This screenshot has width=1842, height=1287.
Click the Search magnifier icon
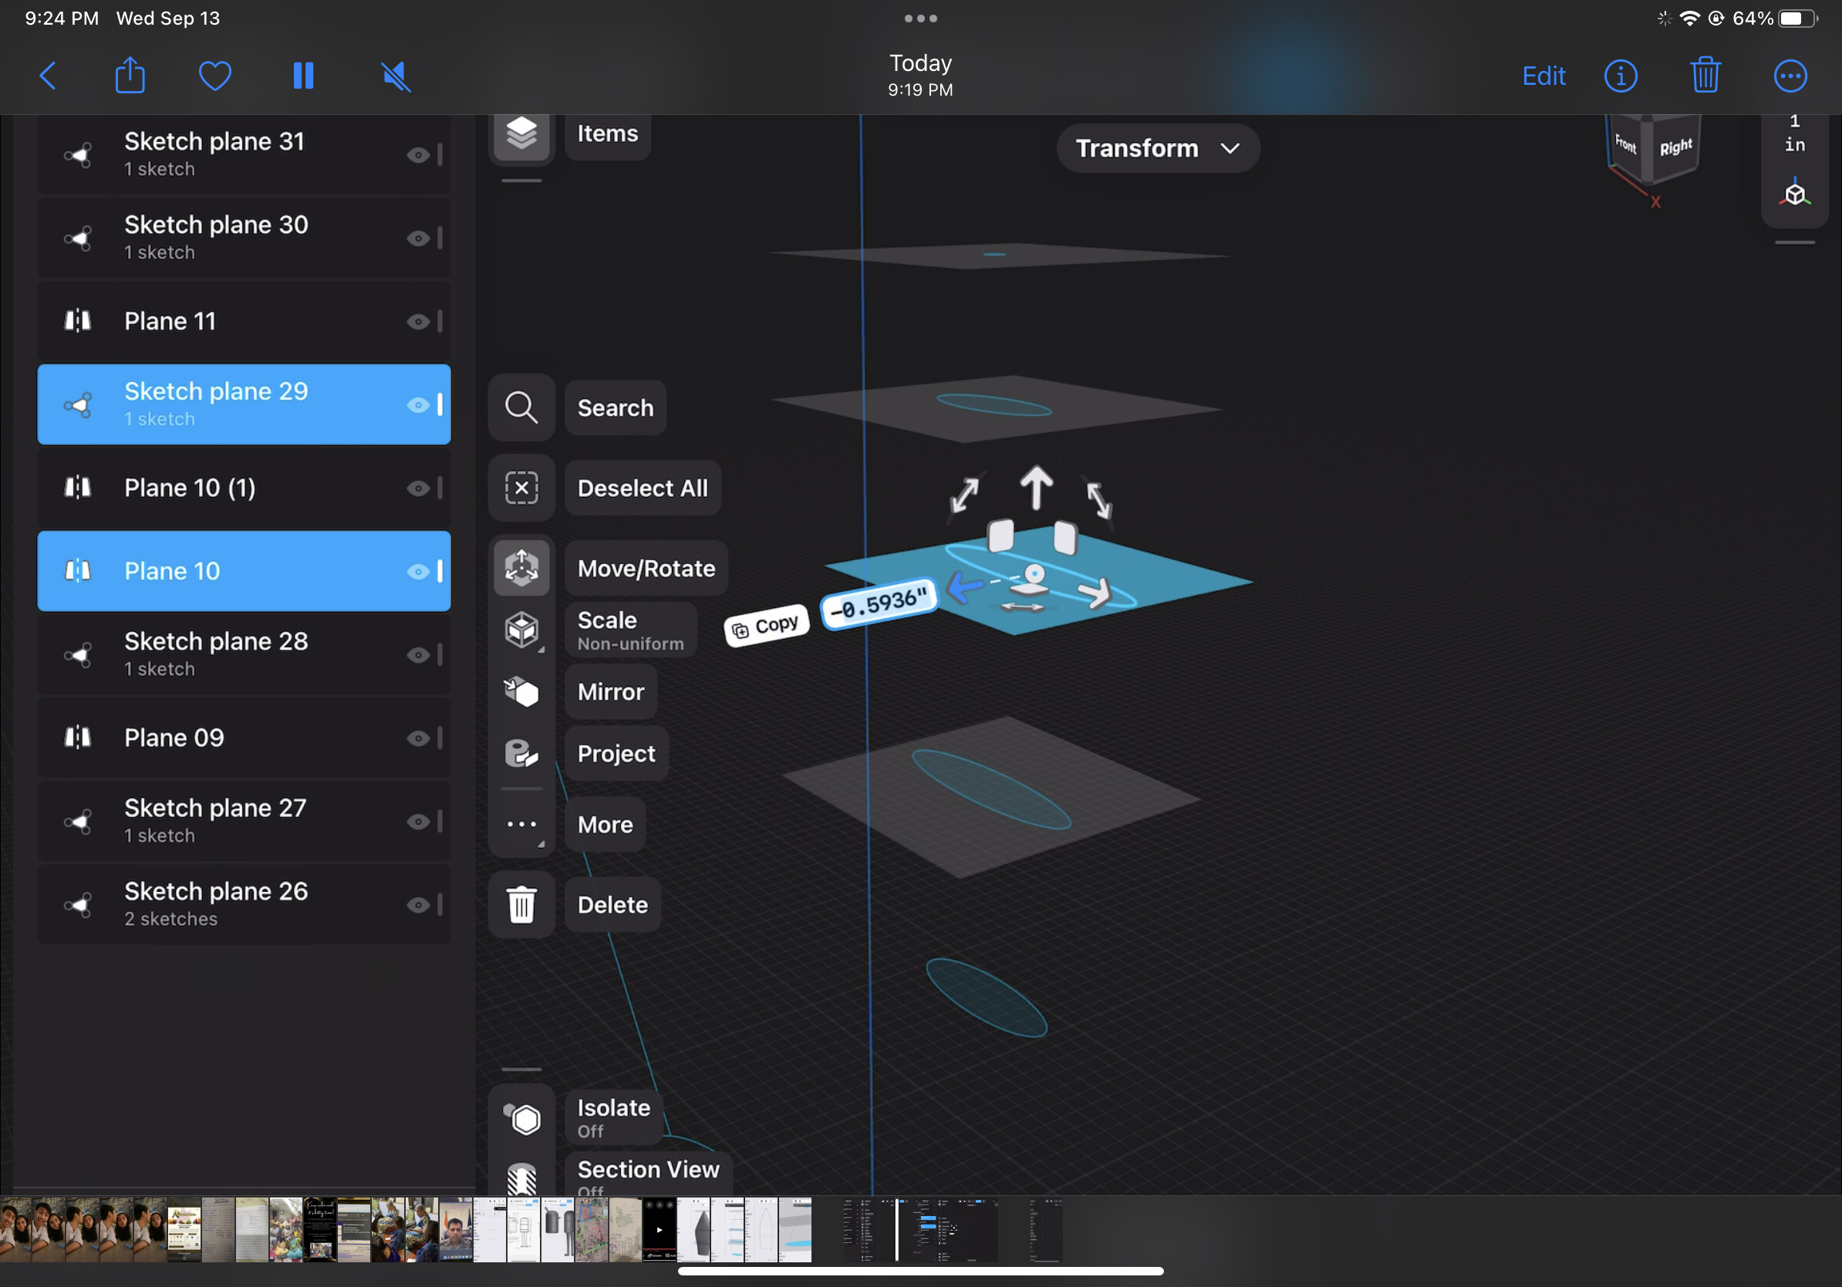click(x=521, y=407)
